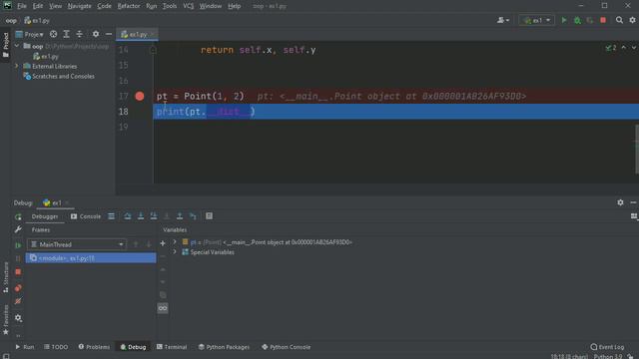
Task: Open the File menu
Action: tap(22, 6)
